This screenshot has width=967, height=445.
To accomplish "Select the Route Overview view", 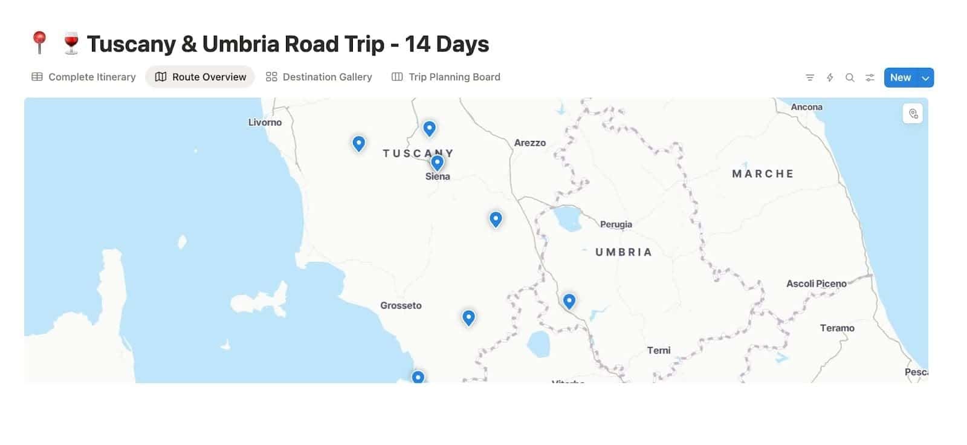I will (x=209, y=77).
